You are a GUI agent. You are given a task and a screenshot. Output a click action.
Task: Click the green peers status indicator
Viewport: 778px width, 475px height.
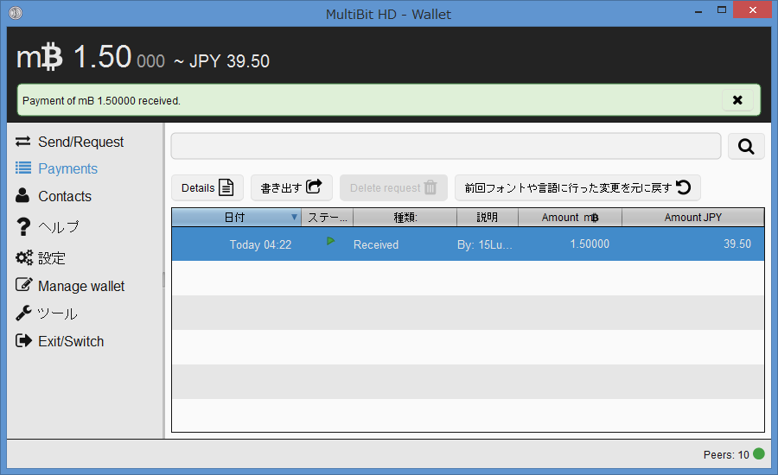759,453
